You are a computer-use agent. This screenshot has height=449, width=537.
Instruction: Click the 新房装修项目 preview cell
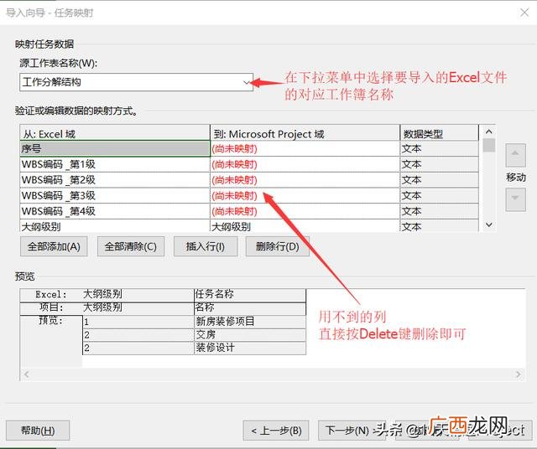(250, 322)
